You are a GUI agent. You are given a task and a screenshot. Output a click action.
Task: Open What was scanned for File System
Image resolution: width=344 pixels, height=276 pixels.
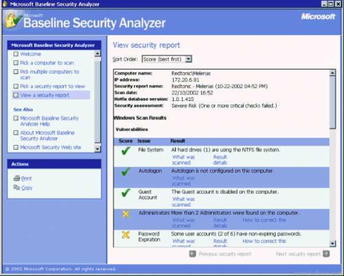[183, 160]
